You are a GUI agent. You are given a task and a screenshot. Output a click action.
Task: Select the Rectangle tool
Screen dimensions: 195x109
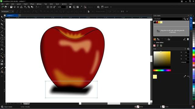tap(2, 38)
